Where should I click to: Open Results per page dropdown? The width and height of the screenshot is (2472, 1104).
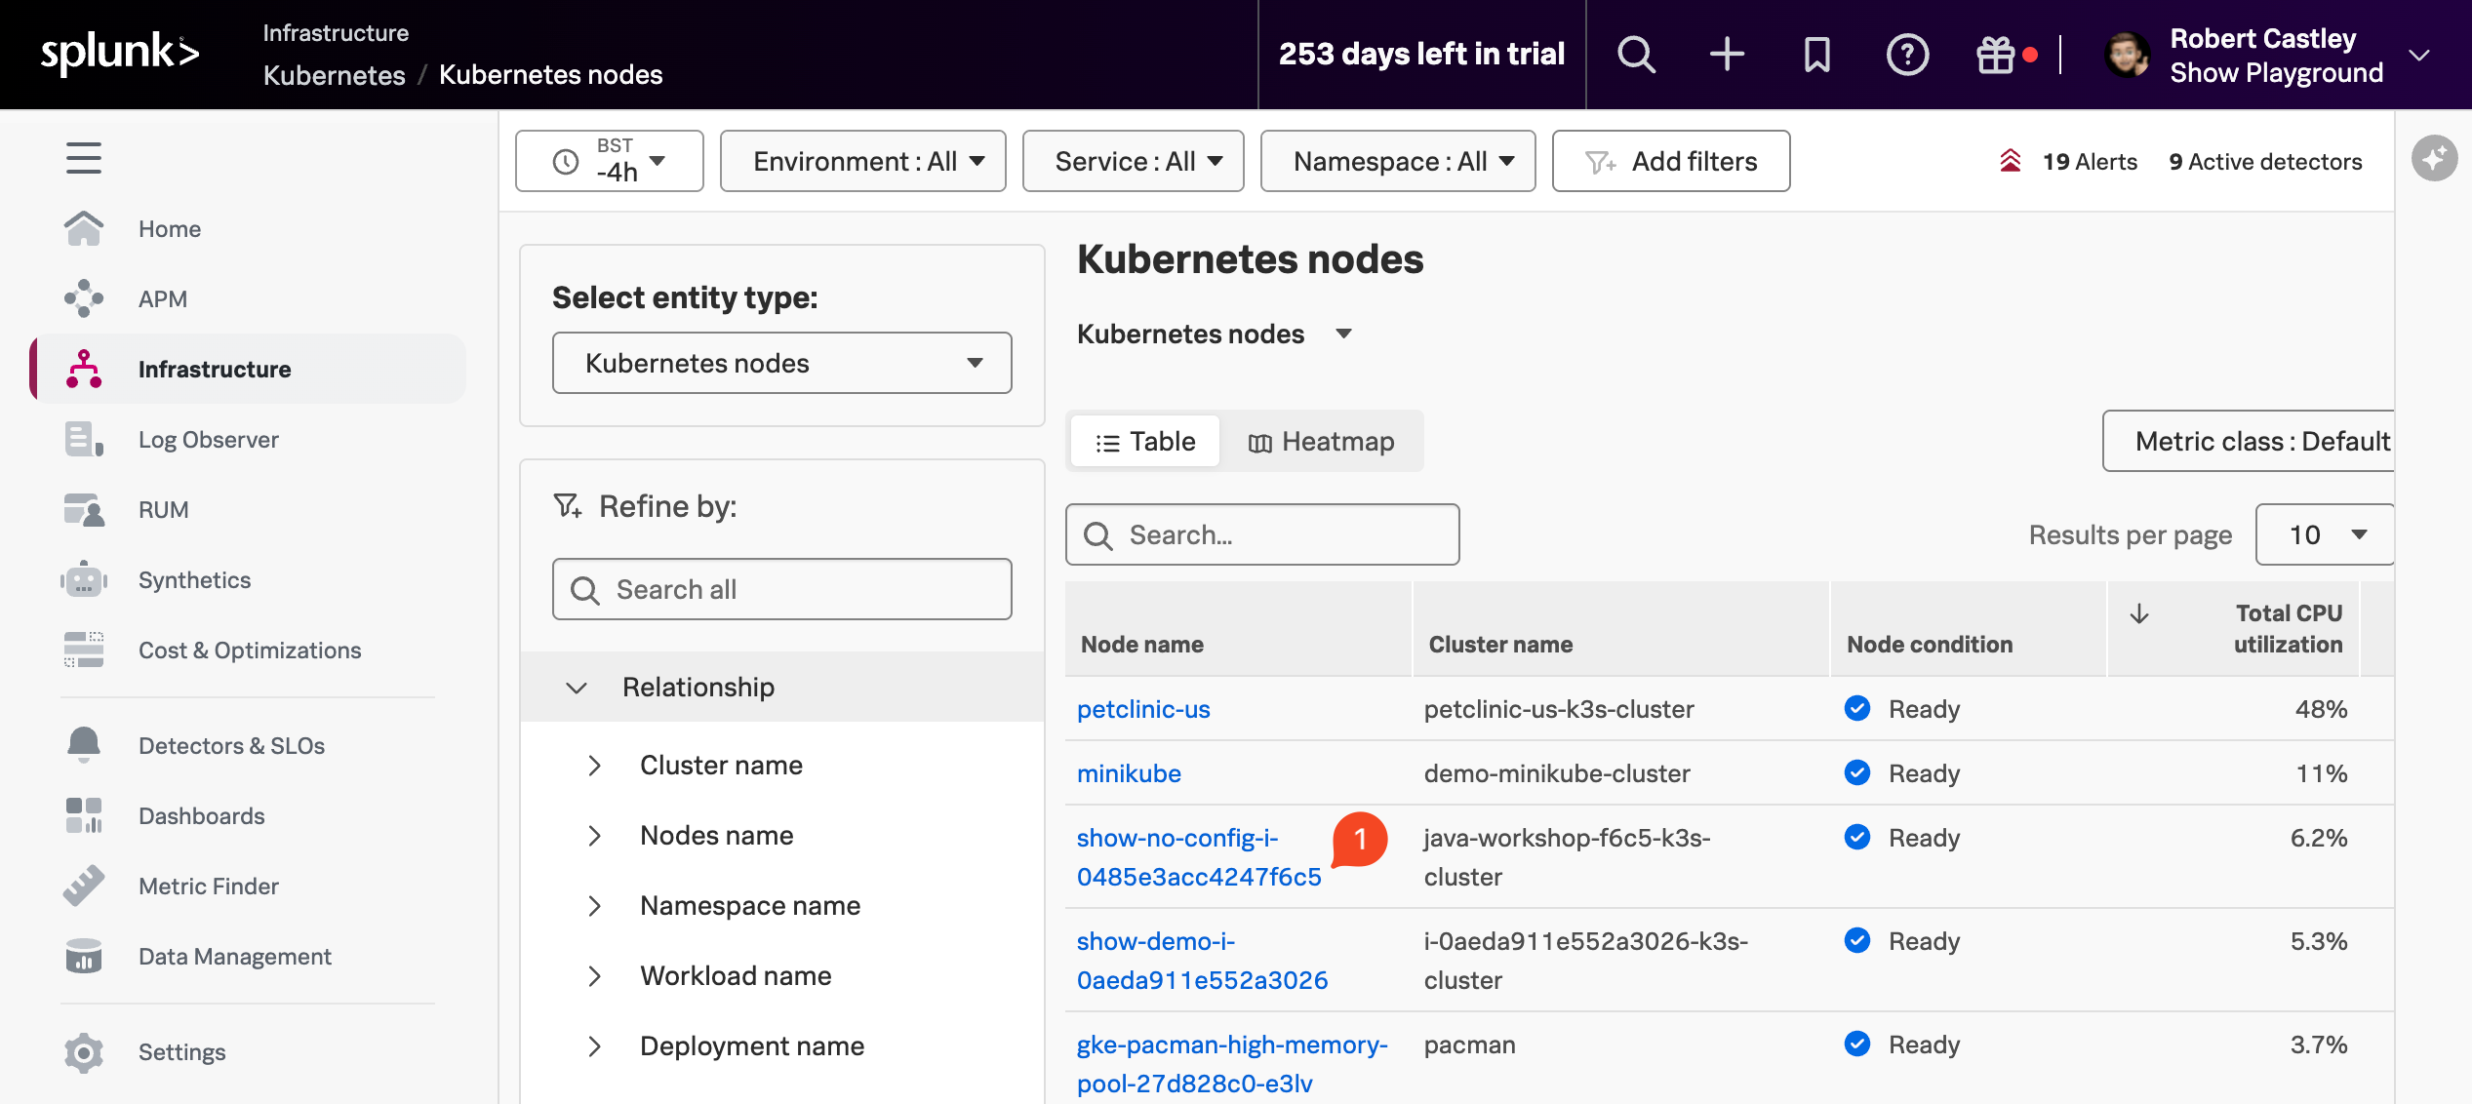pos(2325,534)
